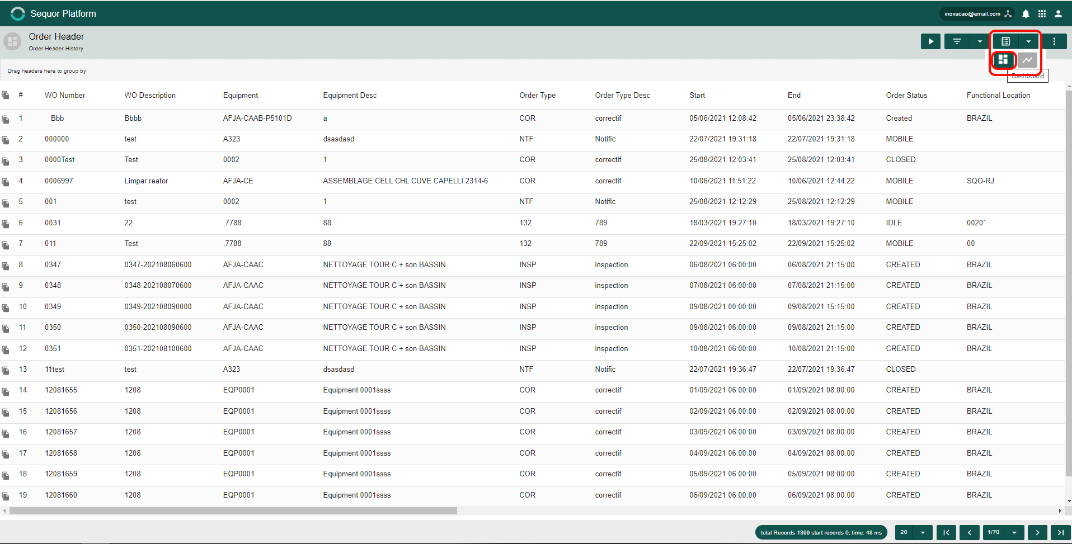Copy the row with WO Number 12081658
The height and width of the screenshot is (544, 1072).
click(x=6, y=455)
